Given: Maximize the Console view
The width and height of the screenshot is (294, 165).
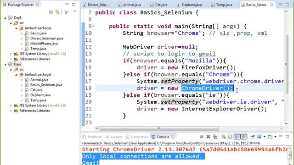Looking at the screenshot, I should point(288,137).
